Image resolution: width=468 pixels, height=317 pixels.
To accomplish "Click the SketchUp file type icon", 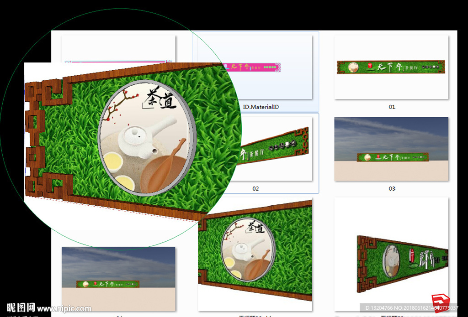I will click(441, 303).
